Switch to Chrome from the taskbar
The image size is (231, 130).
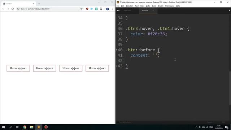click(x=25, y=127)
